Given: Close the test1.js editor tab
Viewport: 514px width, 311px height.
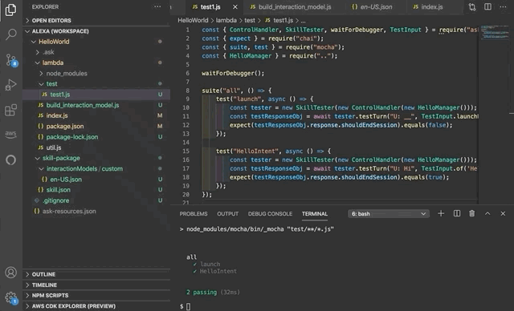Looking at the screenshot, I should (235, 7).
